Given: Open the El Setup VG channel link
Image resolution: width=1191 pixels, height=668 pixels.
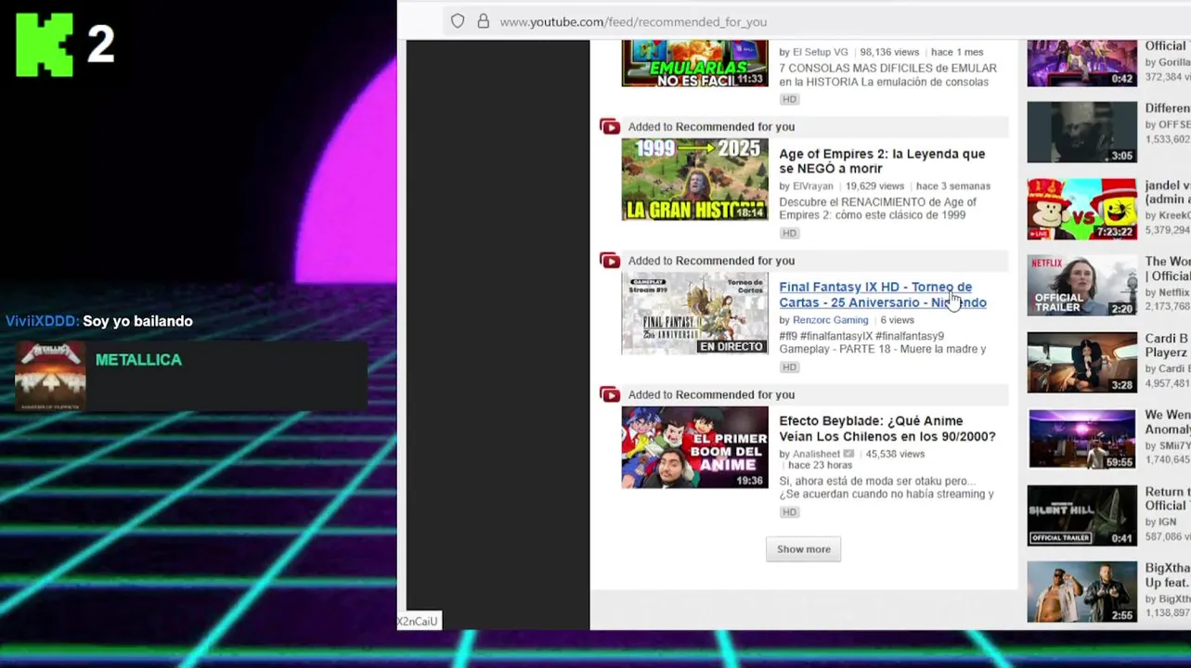Looking at the screenshot, I should click(820, 52).
